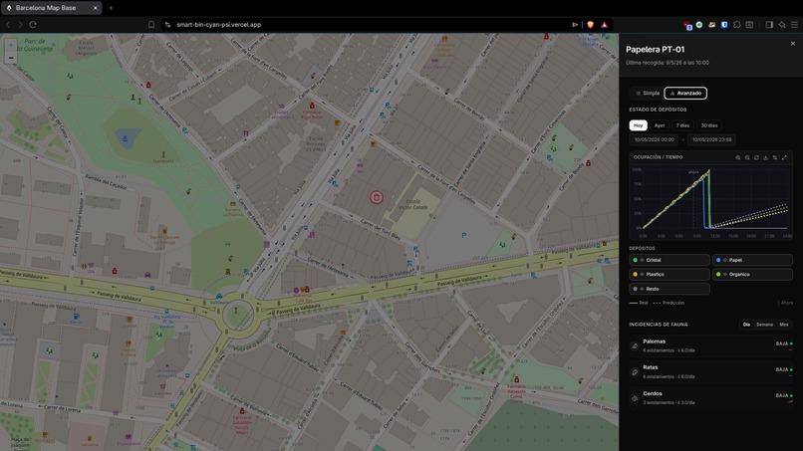
Task: Select Semana in fauna incidents filter
Action: [764, 325]
